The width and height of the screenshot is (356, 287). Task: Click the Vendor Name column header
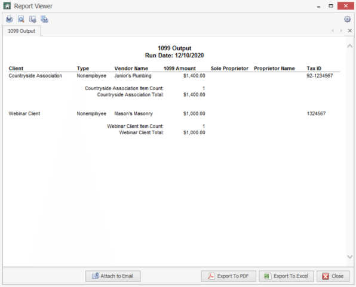[131, 68]
